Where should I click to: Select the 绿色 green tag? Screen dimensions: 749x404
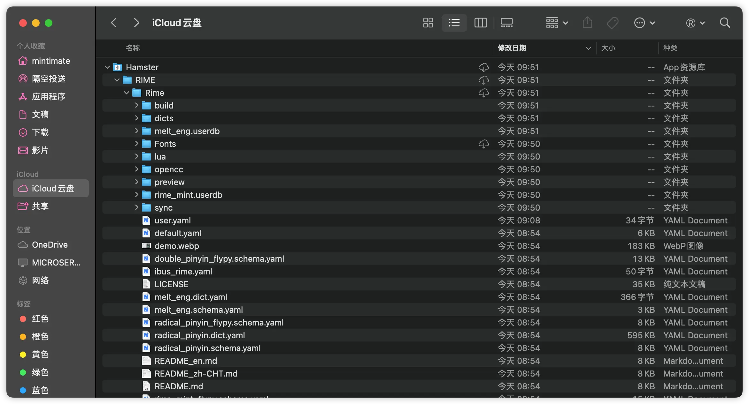[x=51, y=372]
